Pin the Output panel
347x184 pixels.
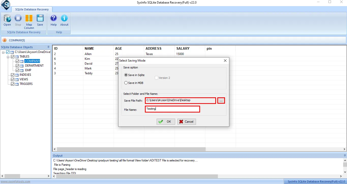tap(344, 156)
